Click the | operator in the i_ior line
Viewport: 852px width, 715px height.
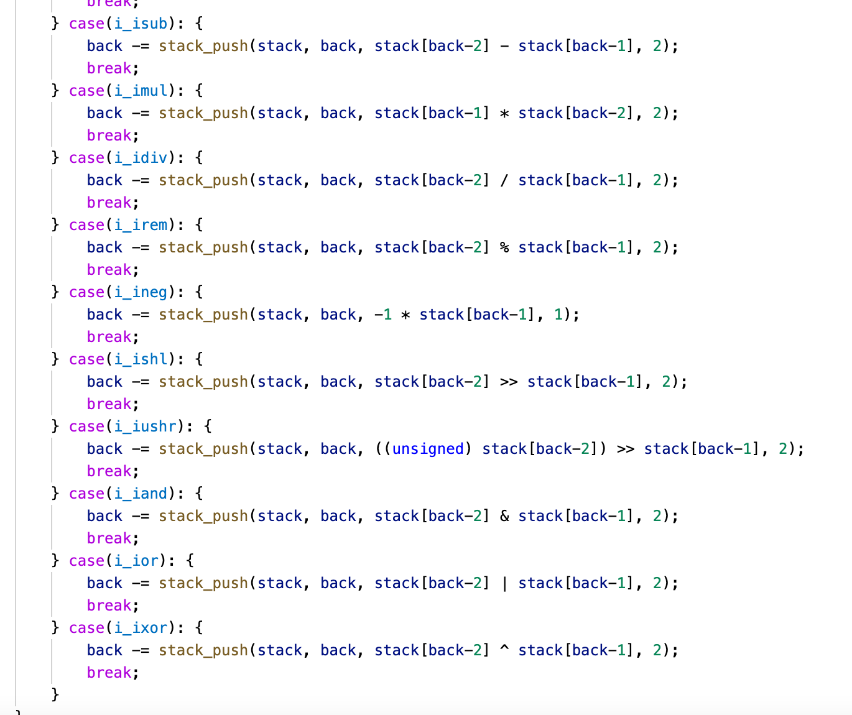coord(504,583)
